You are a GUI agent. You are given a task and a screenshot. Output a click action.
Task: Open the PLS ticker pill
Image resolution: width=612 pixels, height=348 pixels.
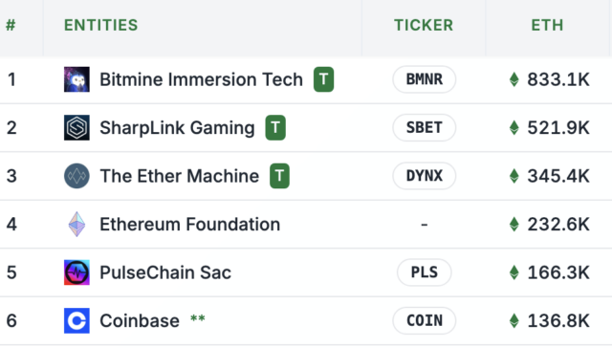425,272
